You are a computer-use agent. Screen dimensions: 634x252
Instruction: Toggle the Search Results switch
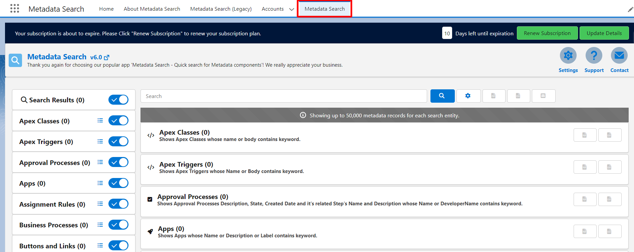pyautogui.click(x=118, y=100)
